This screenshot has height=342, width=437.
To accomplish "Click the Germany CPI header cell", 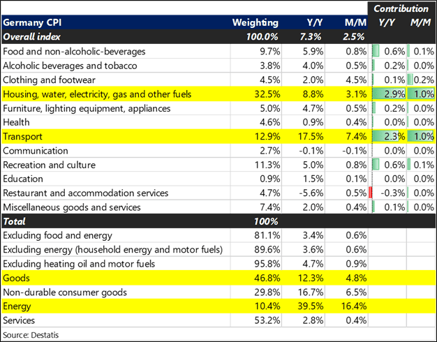I will point(34,22).
